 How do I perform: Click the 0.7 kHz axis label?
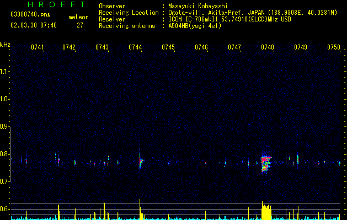(4, 182)
